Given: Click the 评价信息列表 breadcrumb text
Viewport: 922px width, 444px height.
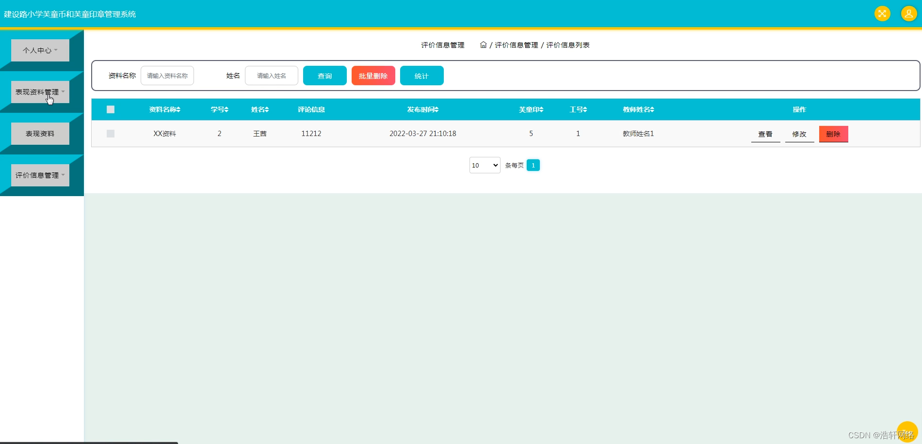Looking at the screenshot, I should point(568,45).
